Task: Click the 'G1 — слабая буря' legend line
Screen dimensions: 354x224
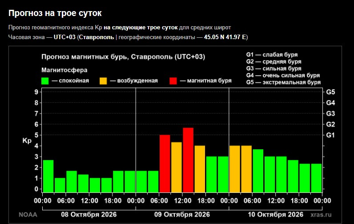Action: click(x=272, y=55)
